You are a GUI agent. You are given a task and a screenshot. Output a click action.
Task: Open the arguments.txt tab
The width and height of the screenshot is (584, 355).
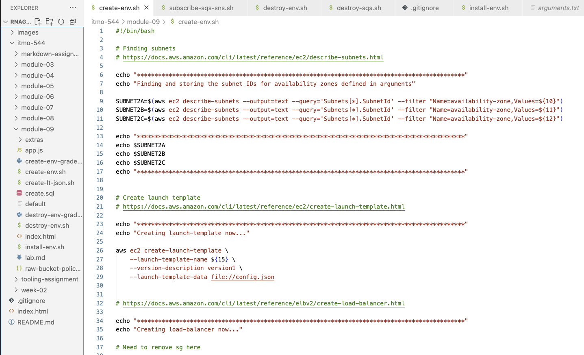558,8
